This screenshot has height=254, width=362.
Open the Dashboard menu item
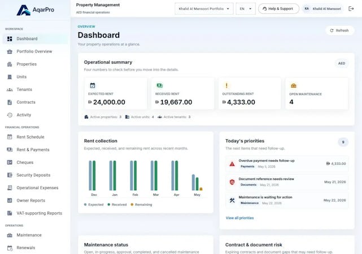(35, 39)
